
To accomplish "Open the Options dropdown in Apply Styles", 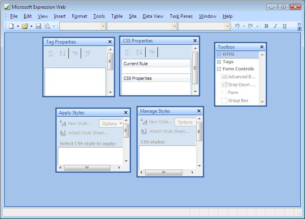I will click(111, 124).
